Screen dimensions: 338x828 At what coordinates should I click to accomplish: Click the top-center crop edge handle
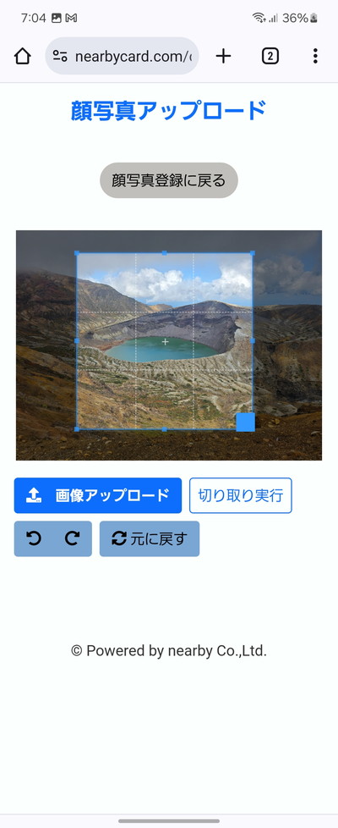tap(165, 253)
